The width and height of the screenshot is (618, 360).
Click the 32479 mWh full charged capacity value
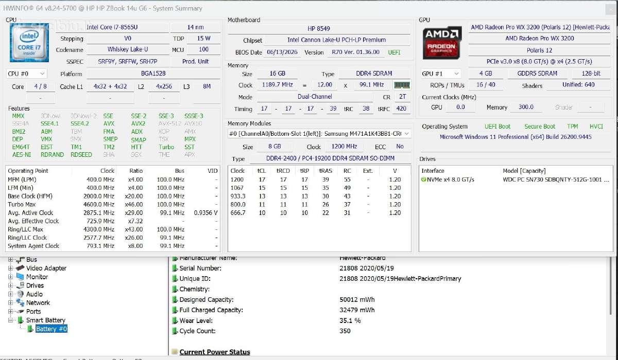(357, 310)
